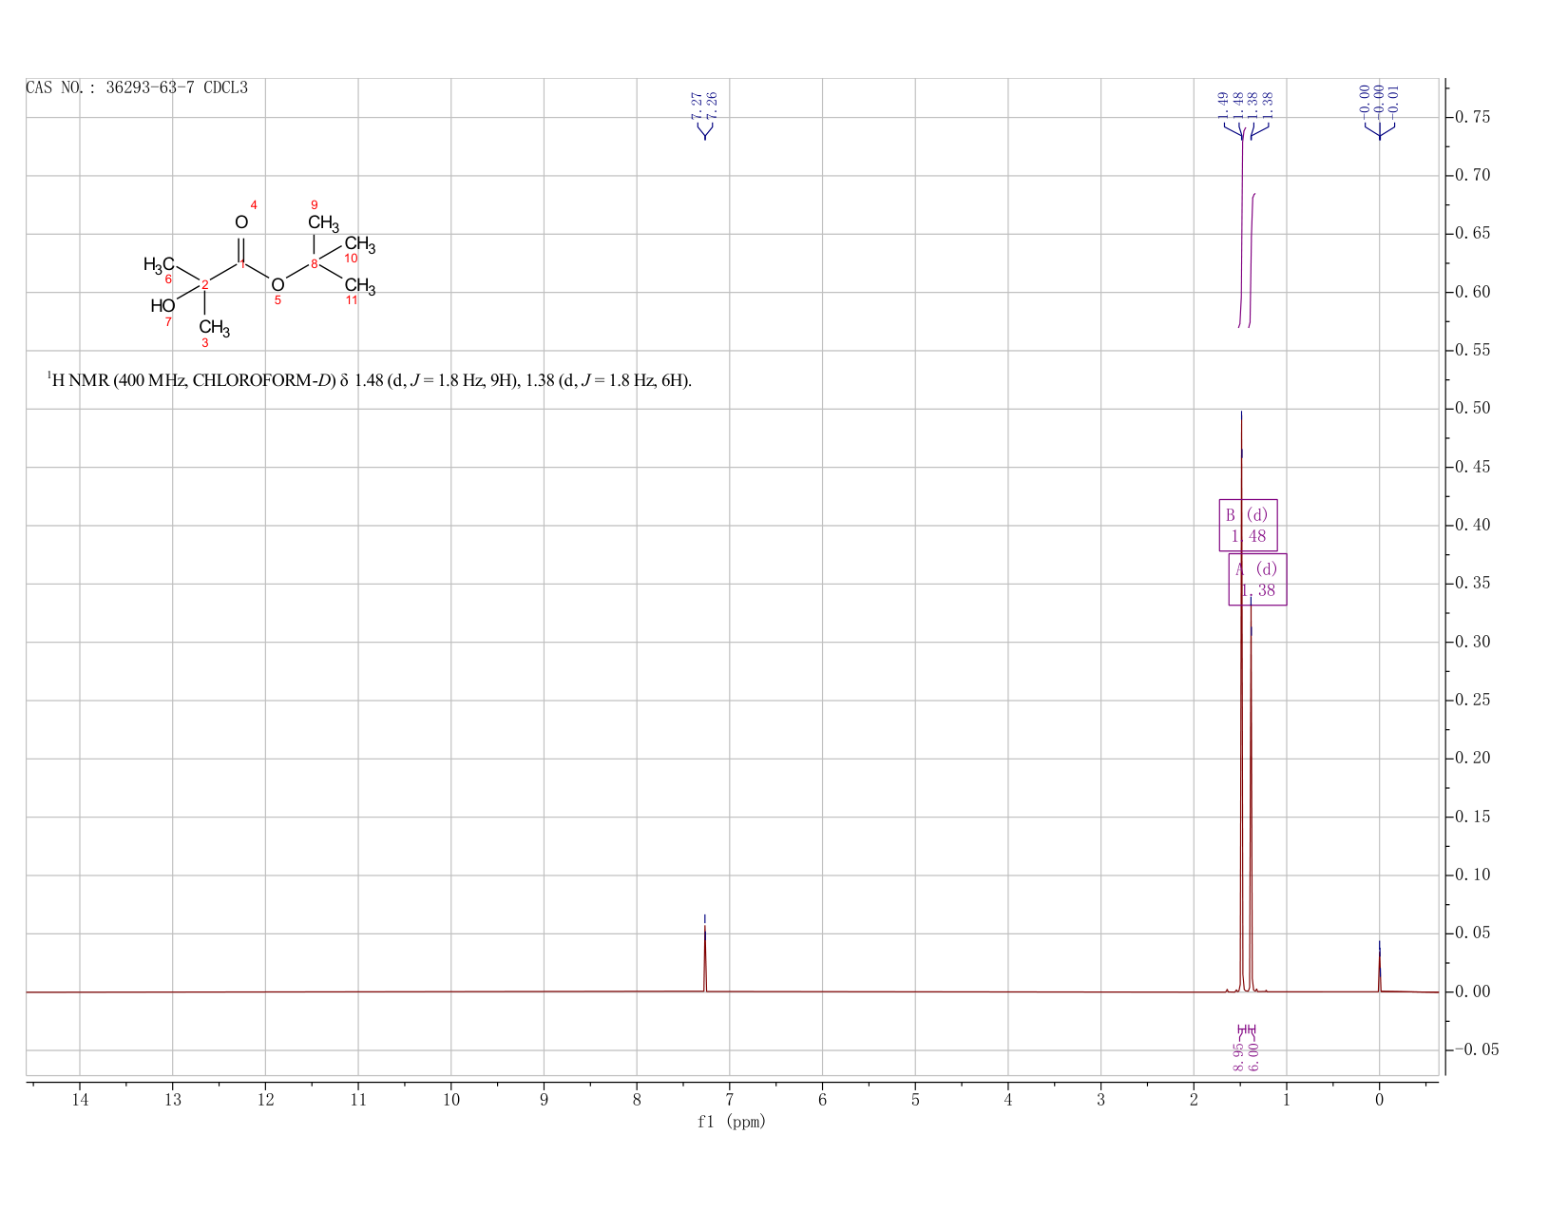Viewport: 1568px width, 1212px height.
Task: Click the carbonyl O atom labeled 4
Action: 241,222
